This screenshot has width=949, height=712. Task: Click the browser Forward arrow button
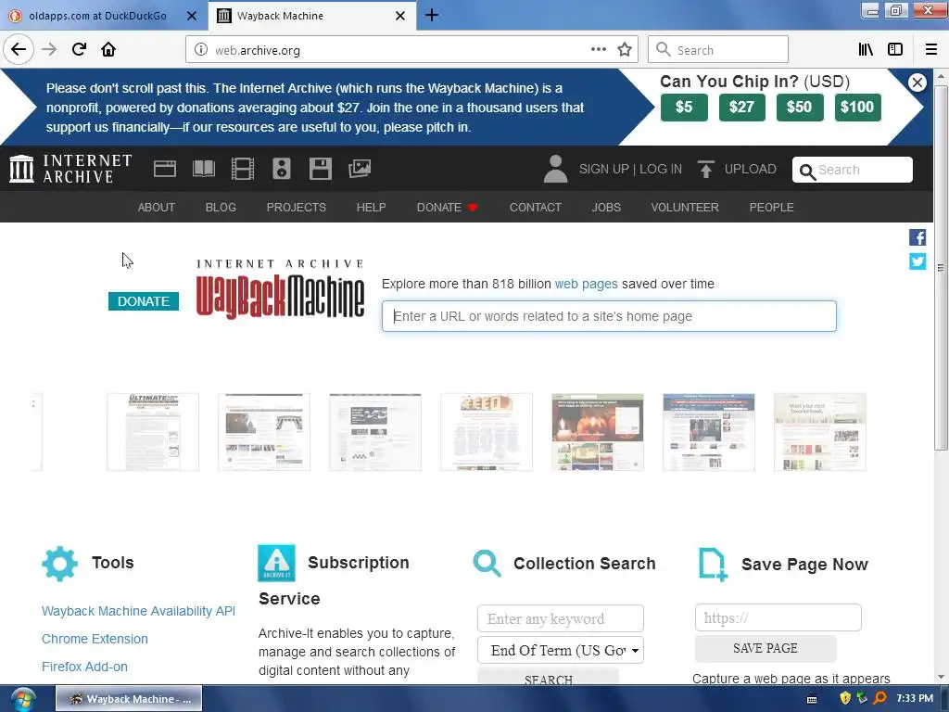[x=49, y=49]
